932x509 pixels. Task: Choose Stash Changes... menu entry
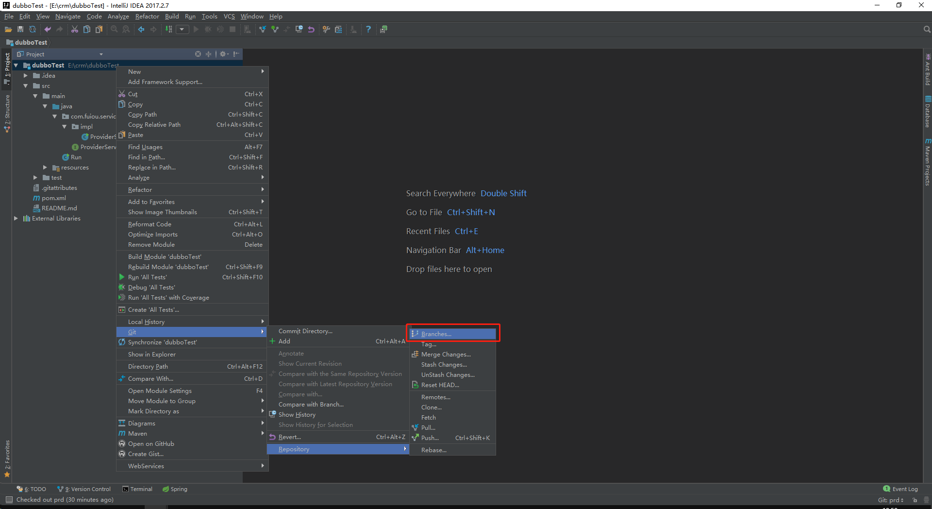coord(453,365)
